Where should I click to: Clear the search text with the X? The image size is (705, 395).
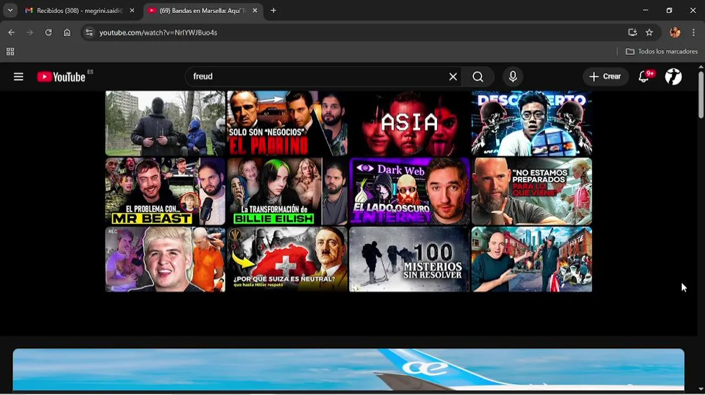pyautogui.click(x=453, y=77)
